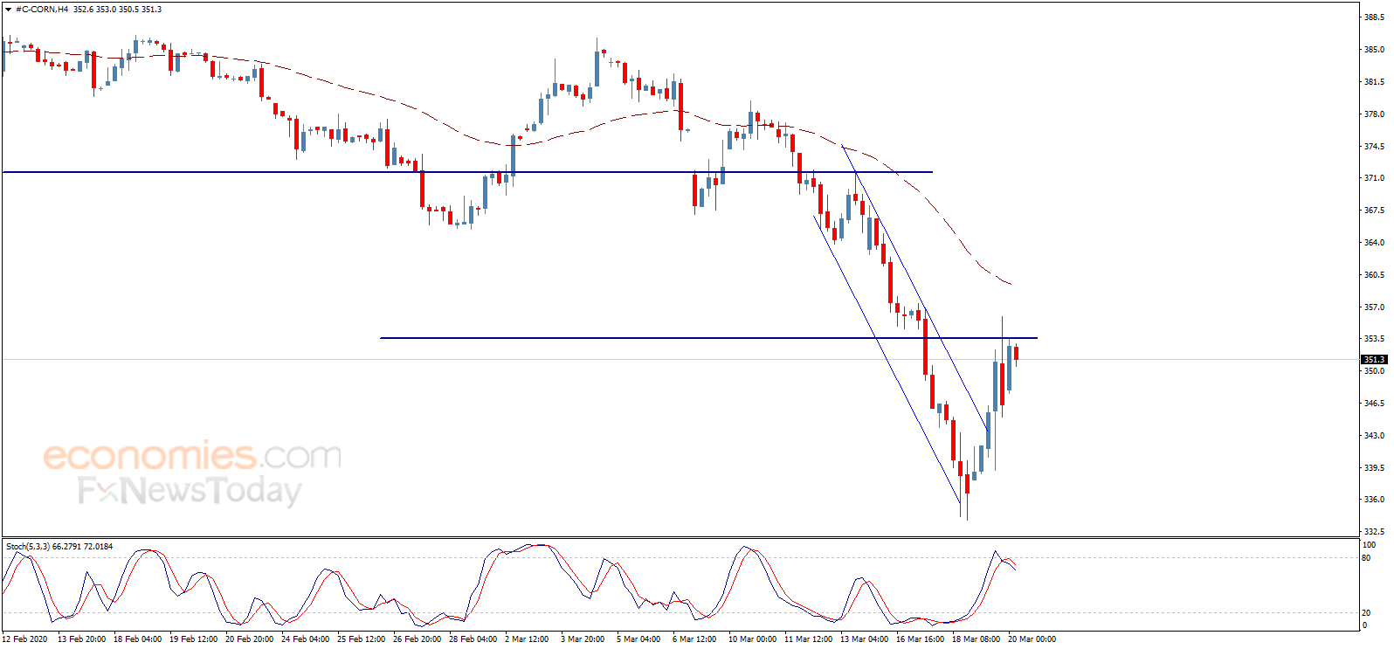Click the 16 Mar 16:00 time label
This screenshot has width=1394, height=649.
pyautogui.click(x=920, y=639)
